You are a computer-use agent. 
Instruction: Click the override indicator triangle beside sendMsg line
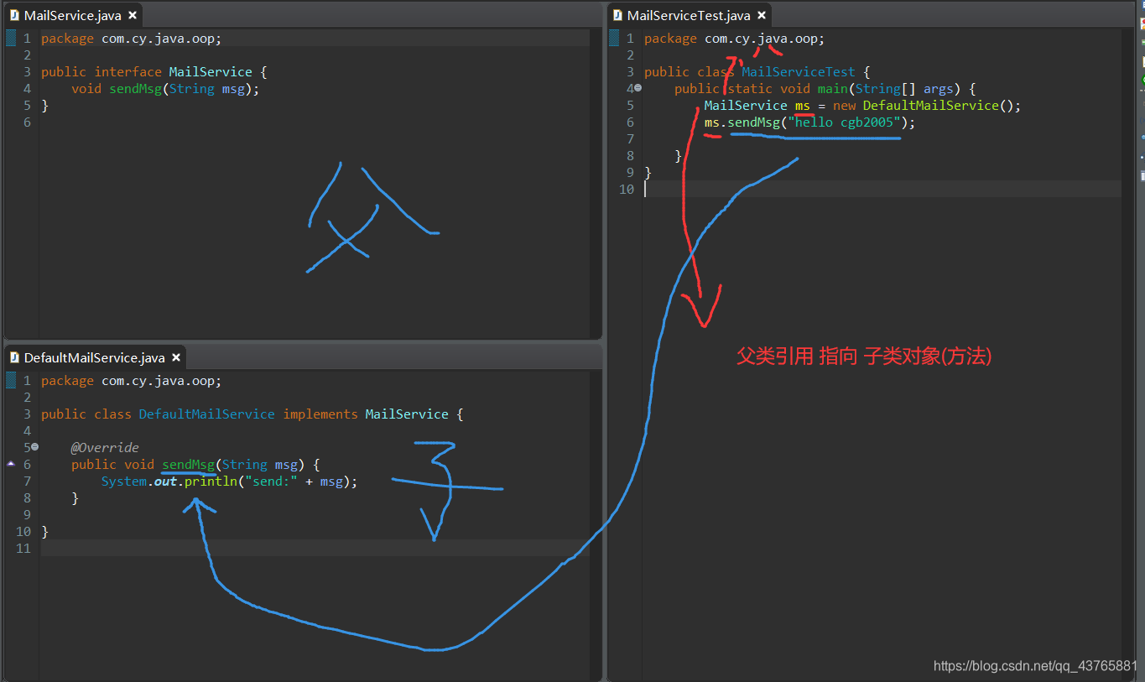pyautogui.click(x=11, y=463)
